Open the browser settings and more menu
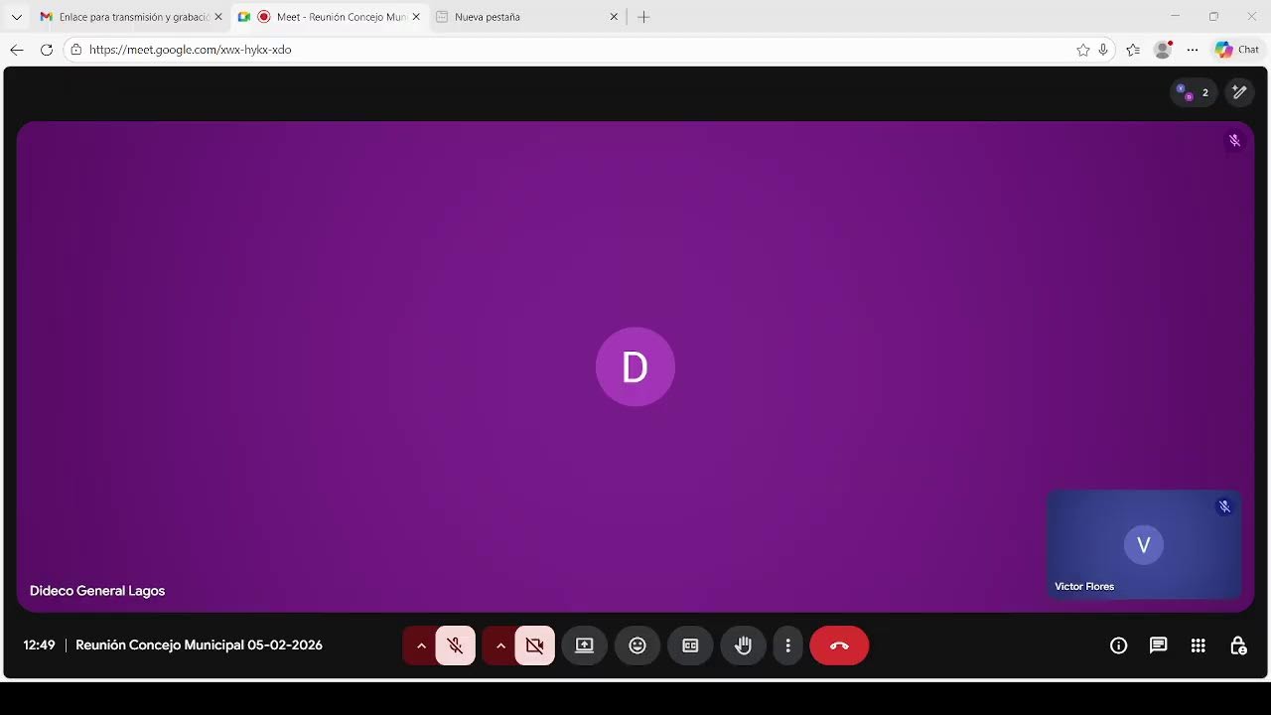The image size is (1271, 715). tap(1193, 50)
